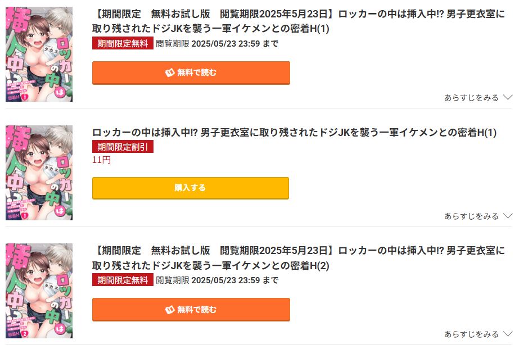Click the 購入する button for the discounted volume
519x349 pixels.
tap(191, 188)
